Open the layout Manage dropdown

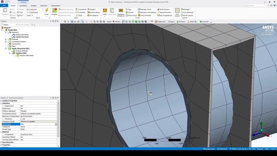[x=186, y=9]
